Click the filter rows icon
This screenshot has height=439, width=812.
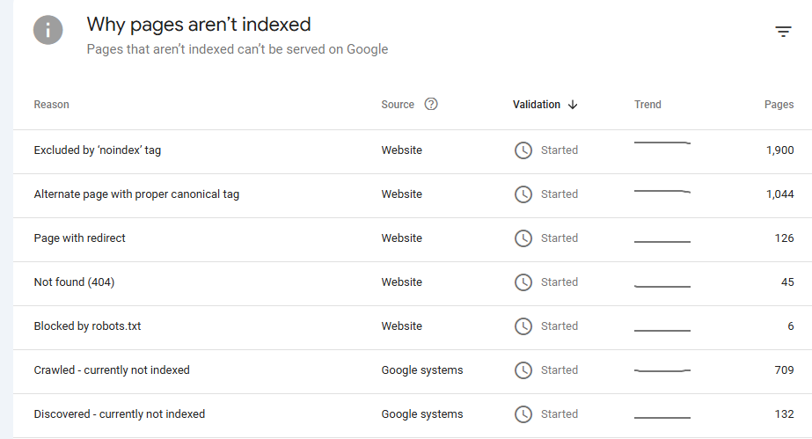point(783,32)
